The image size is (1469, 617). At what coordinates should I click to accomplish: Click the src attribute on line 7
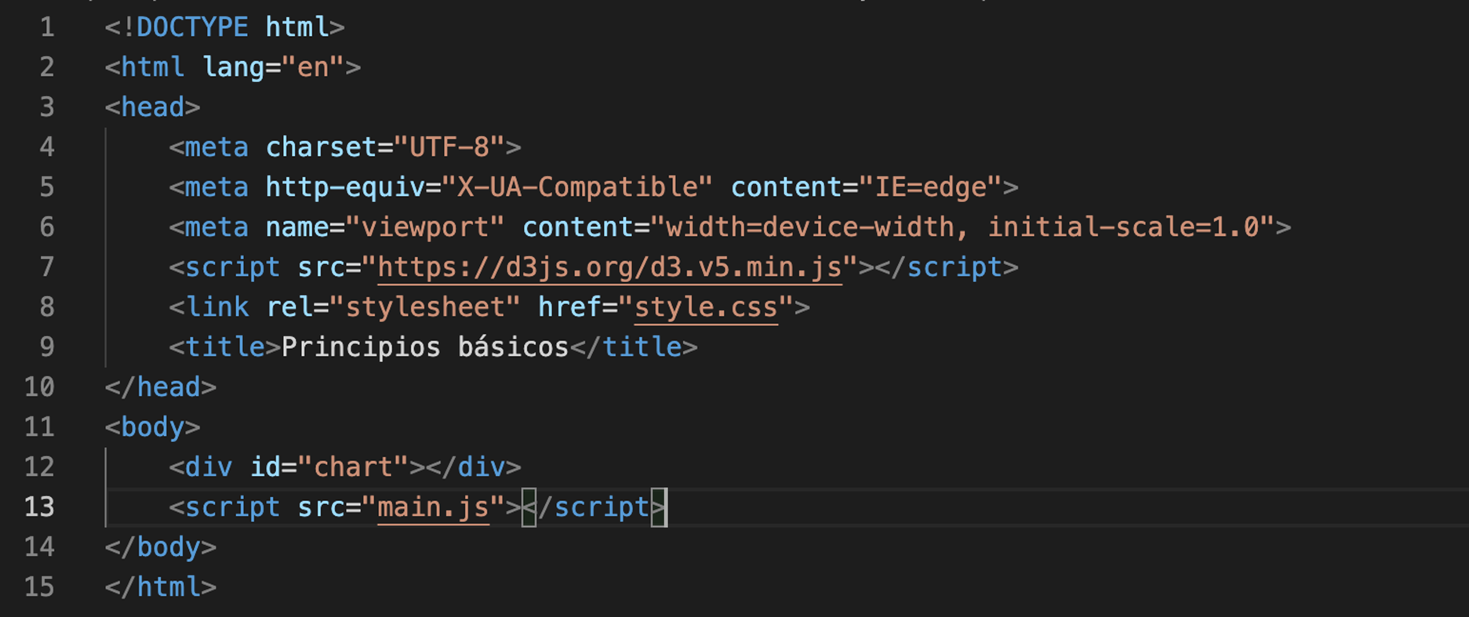tap(321, 267)
